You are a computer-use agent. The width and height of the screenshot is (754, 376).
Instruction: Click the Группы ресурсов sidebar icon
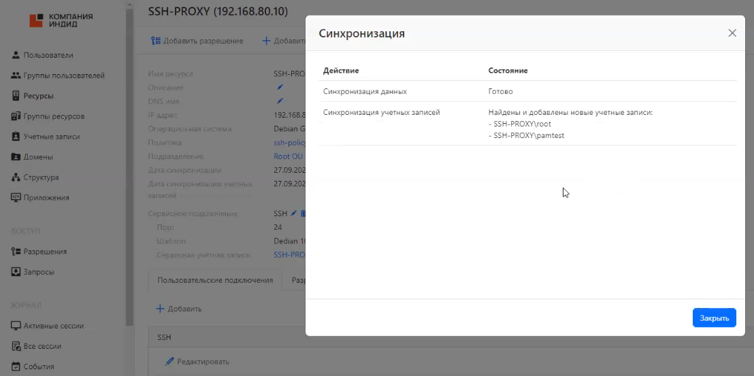[x=16, y=116]
